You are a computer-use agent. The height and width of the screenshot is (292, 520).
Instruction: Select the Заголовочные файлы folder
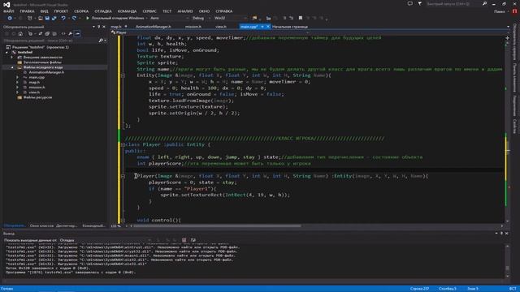click(42, 62)
